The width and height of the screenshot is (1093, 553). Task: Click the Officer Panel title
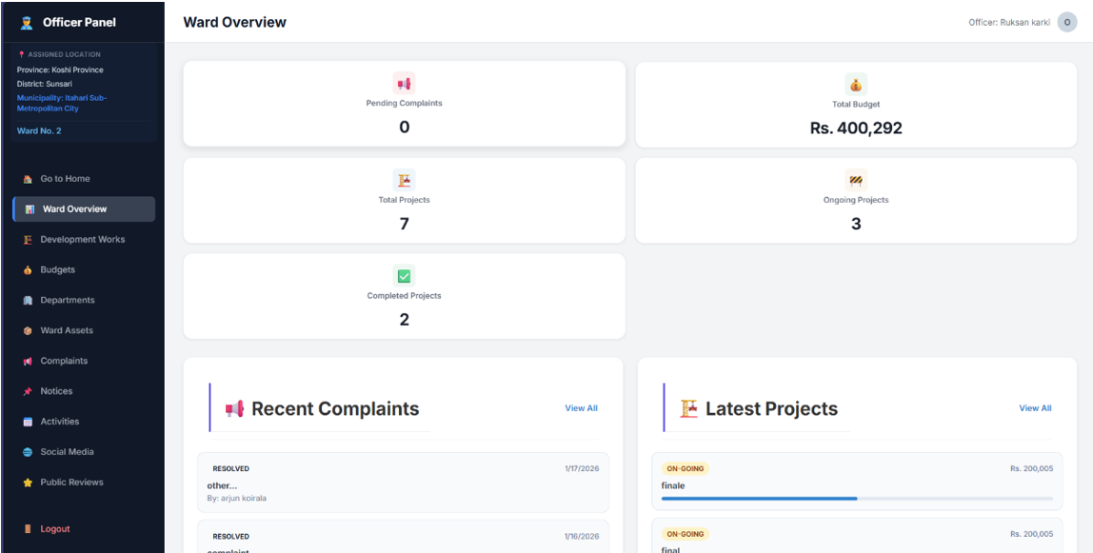point(79,22)
